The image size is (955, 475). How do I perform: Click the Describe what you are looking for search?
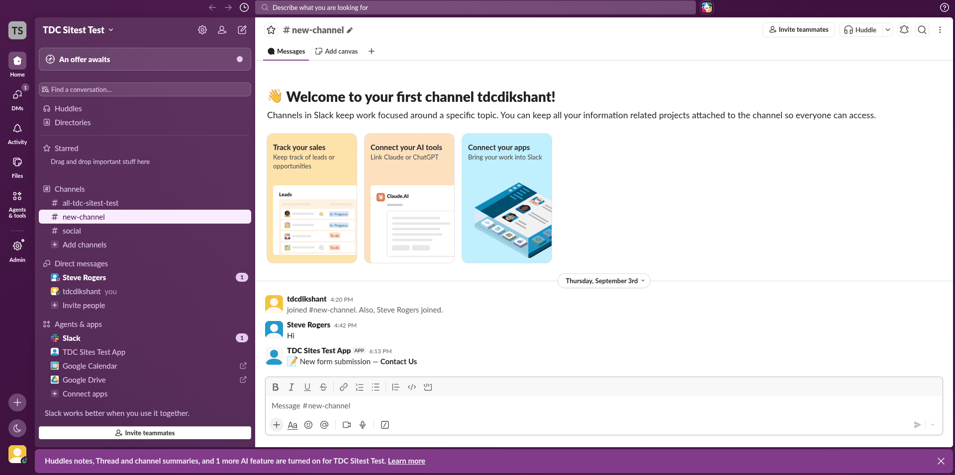point(476,7)
